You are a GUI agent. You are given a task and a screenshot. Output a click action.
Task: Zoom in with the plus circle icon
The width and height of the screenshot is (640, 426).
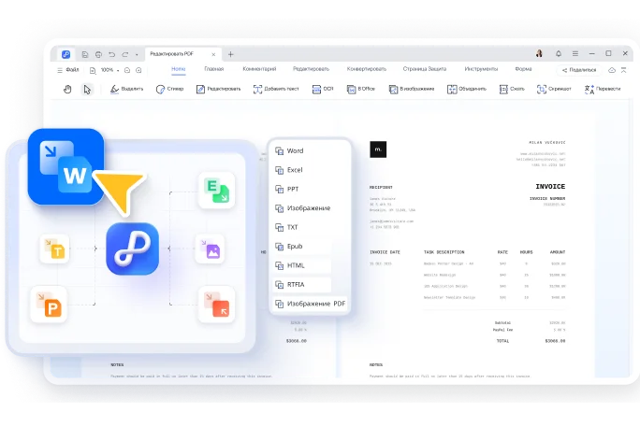coord(138,70)
